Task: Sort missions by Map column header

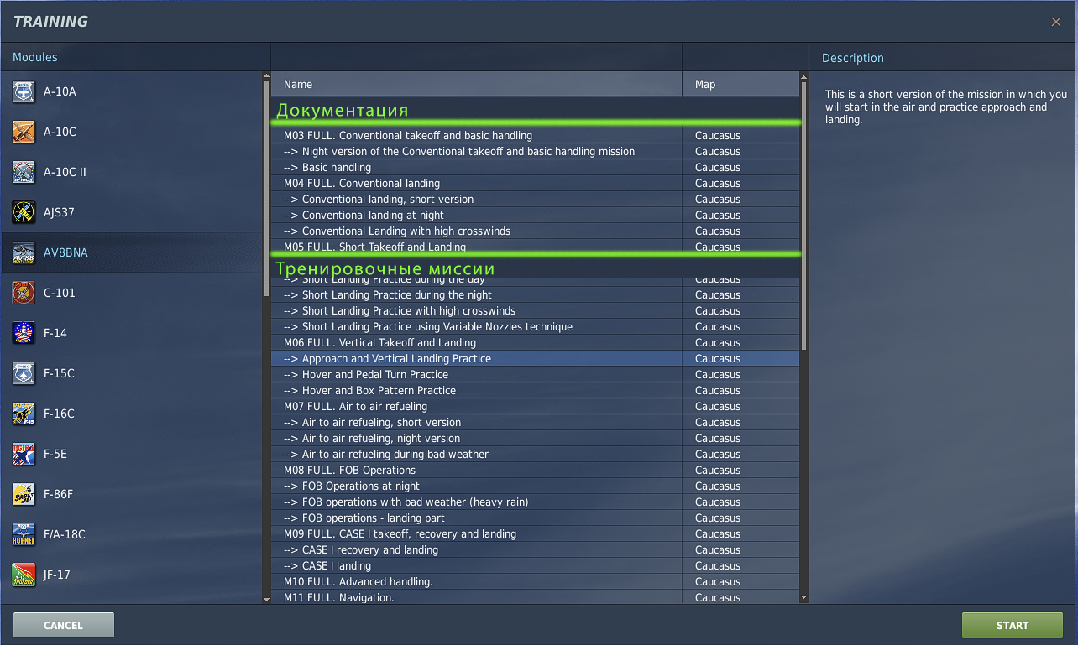Action: pos(740,84)
